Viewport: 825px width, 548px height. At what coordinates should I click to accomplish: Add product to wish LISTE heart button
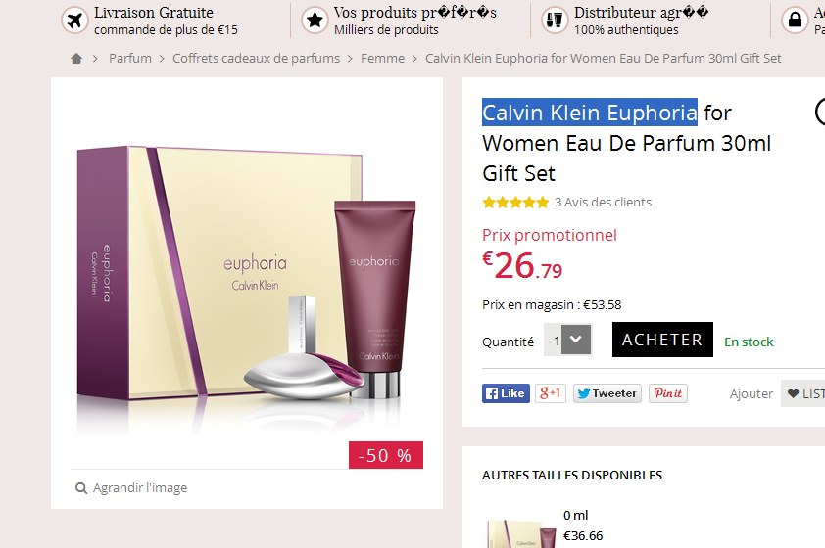click(x=803, y=393)
